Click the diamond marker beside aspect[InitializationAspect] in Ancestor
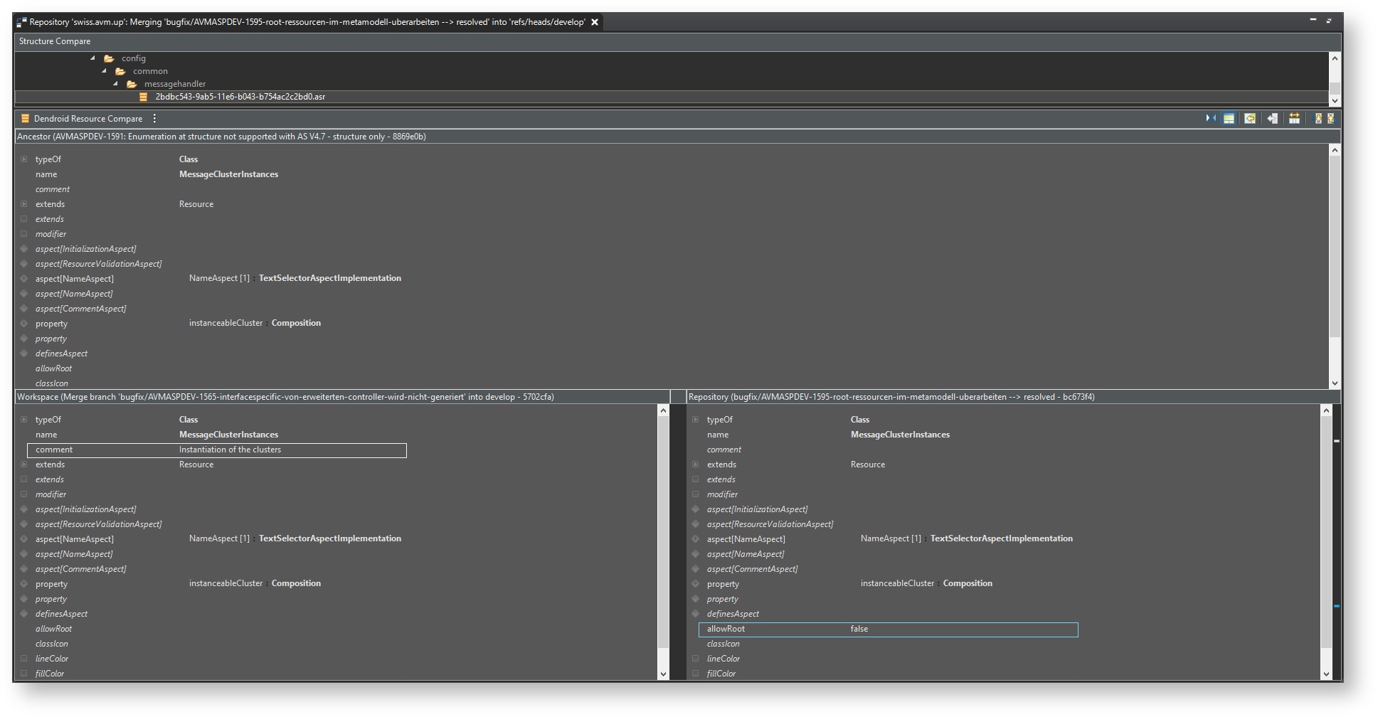1378x717 pixels. tap(24, 249)
